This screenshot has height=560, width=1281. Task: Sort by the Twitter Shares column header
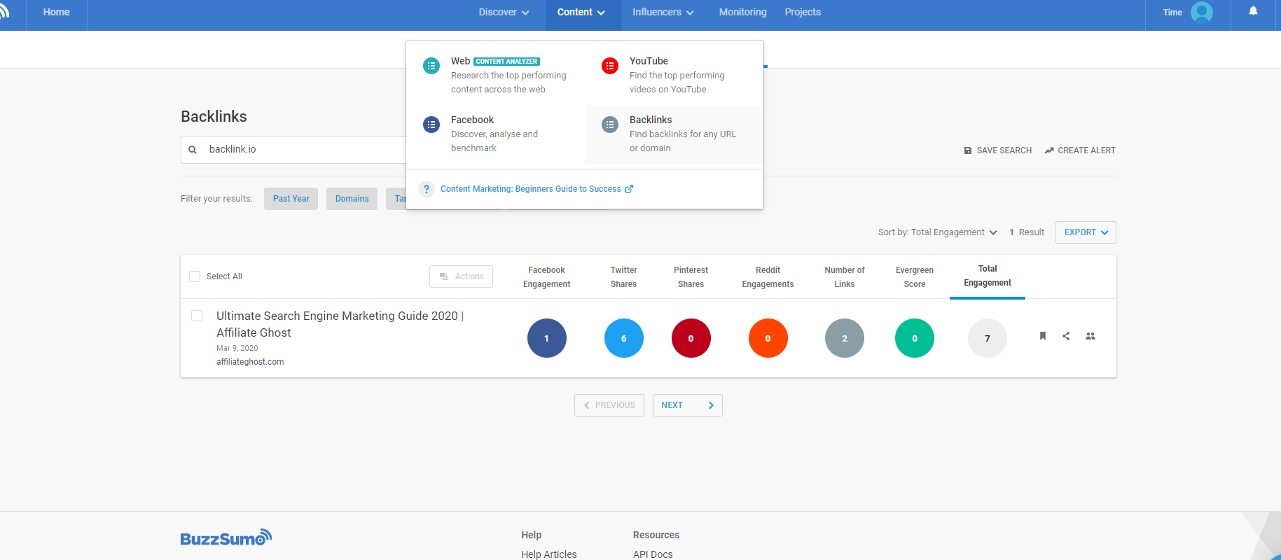coord(623,277)
